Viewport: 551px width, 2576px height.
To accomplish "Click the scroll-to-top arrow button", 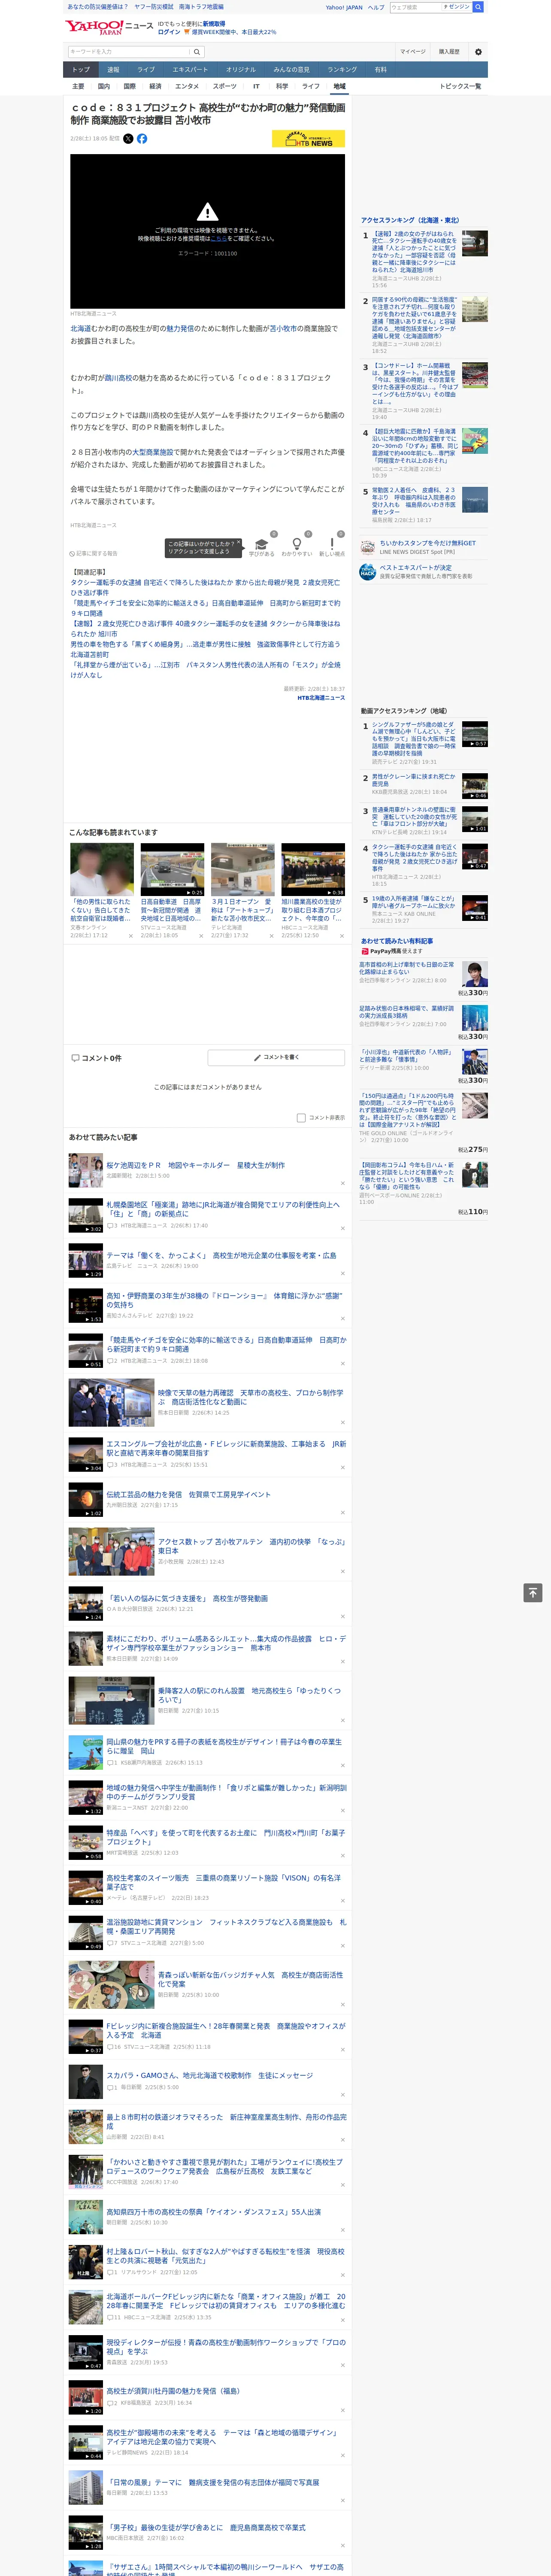I will tap(533, 1593).
